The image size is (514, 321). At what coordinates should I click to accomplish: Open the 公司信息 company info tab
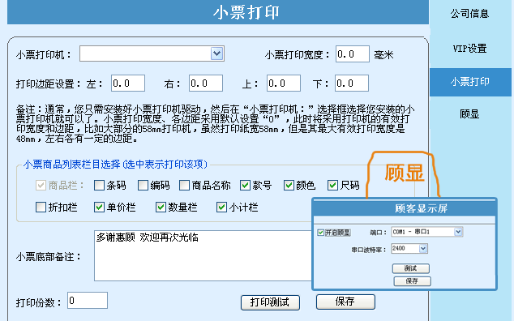point(470,14)
